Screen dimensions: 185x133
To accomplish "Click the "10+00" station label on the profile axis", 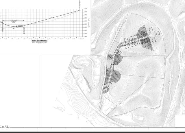I will (x=61, y=39).
